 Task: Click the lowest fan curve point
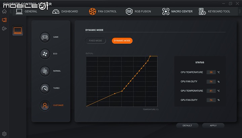coord(115,94)
